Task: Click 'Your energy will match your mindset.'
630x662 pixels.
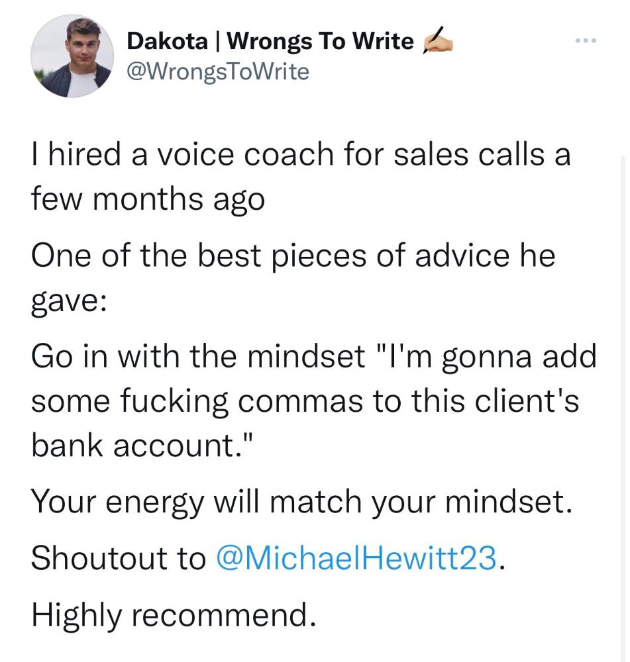Action: (302, 502)
